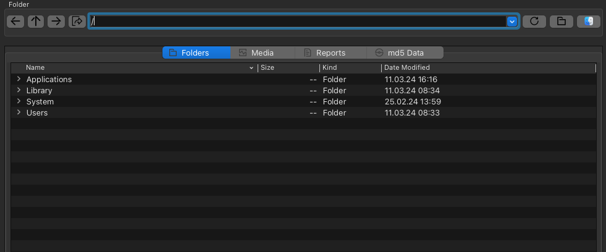Click the forward arrow navigation button
The height and width of the screenshot is (252, 606).
[x=56, y=21]
